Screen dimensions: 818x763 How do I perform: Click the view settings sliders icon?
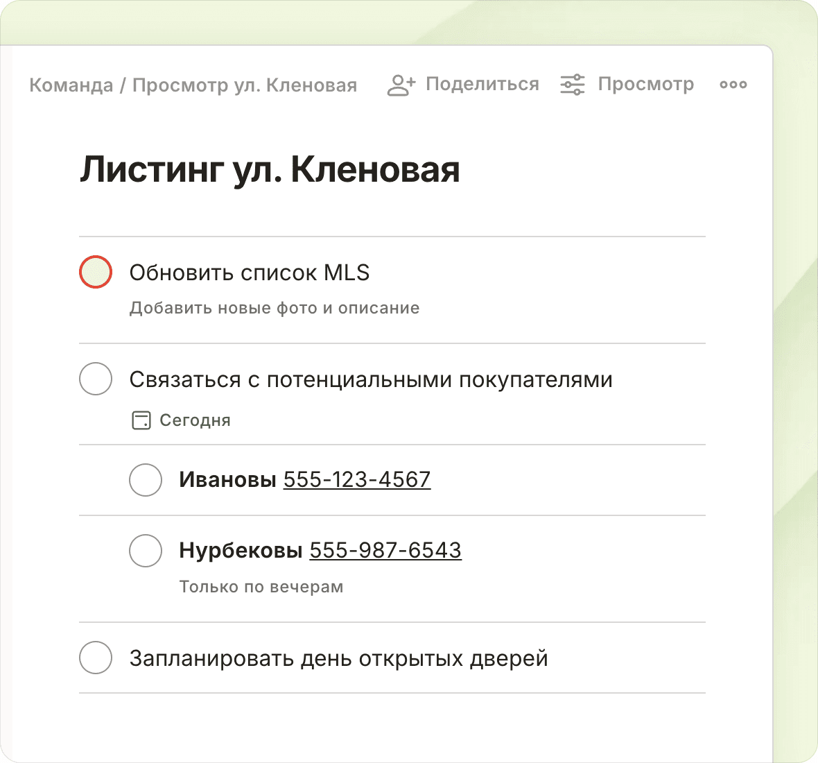573,85
